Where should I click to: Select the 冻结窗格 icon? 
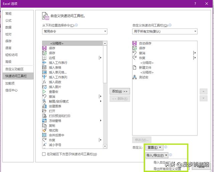click(x=44, y=121)
